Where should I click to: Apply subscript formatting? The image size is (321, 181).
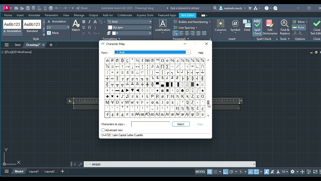pos(89,33)
